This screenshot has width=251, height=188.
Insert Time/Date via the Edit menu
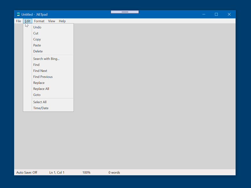click(x=41, y=108)
